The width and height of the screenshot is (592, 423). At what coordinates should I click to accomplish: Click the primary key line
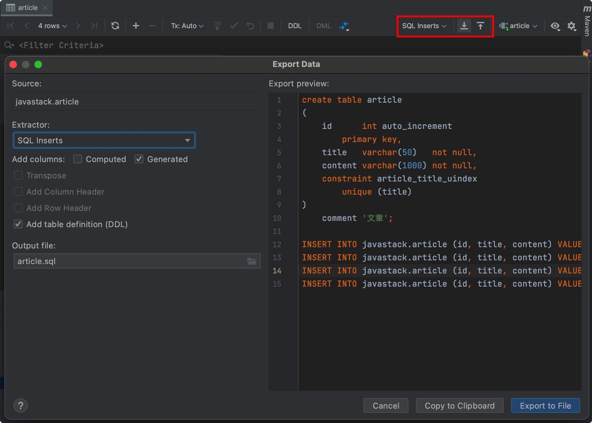coord(371,139)
